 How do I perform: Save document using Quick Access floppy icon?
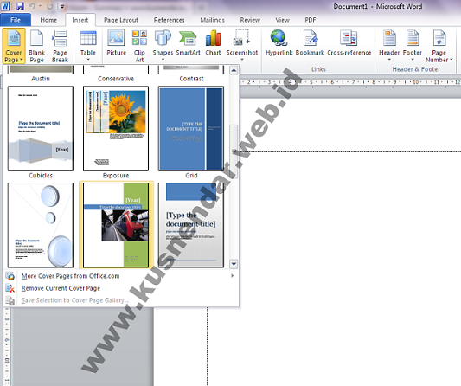point(20,6)
